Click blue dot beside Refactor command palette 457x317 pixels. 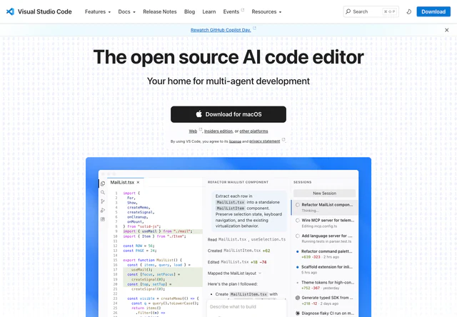[x=297, y=251]
